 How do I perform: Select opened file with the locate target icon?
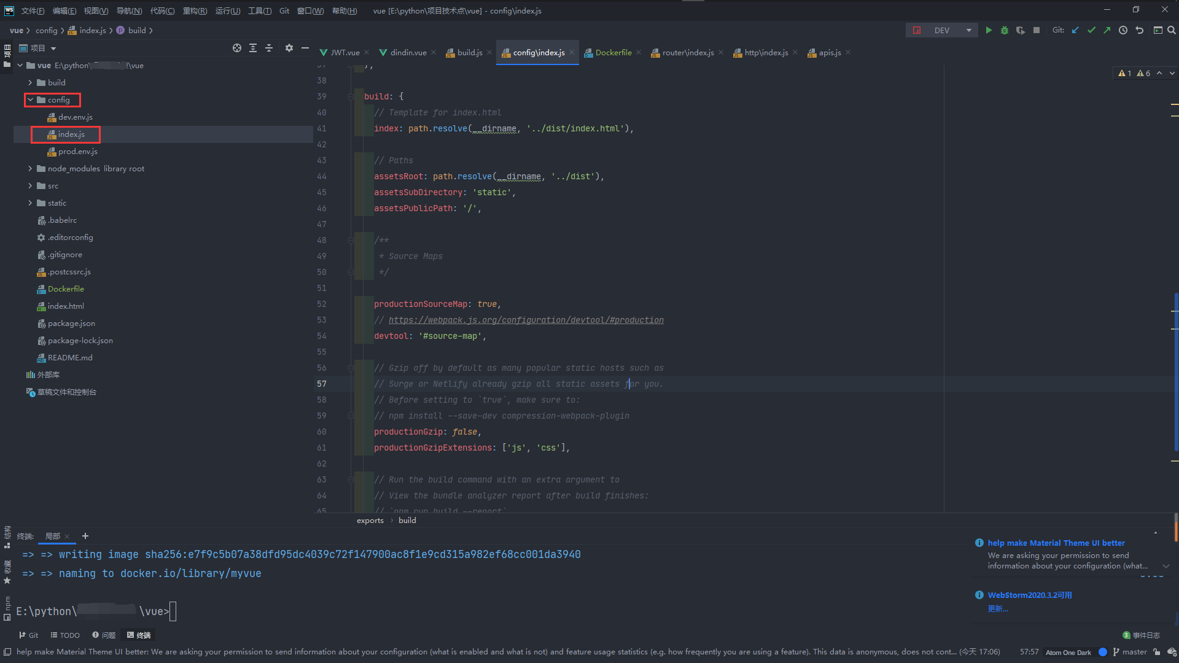coord(237,48)
